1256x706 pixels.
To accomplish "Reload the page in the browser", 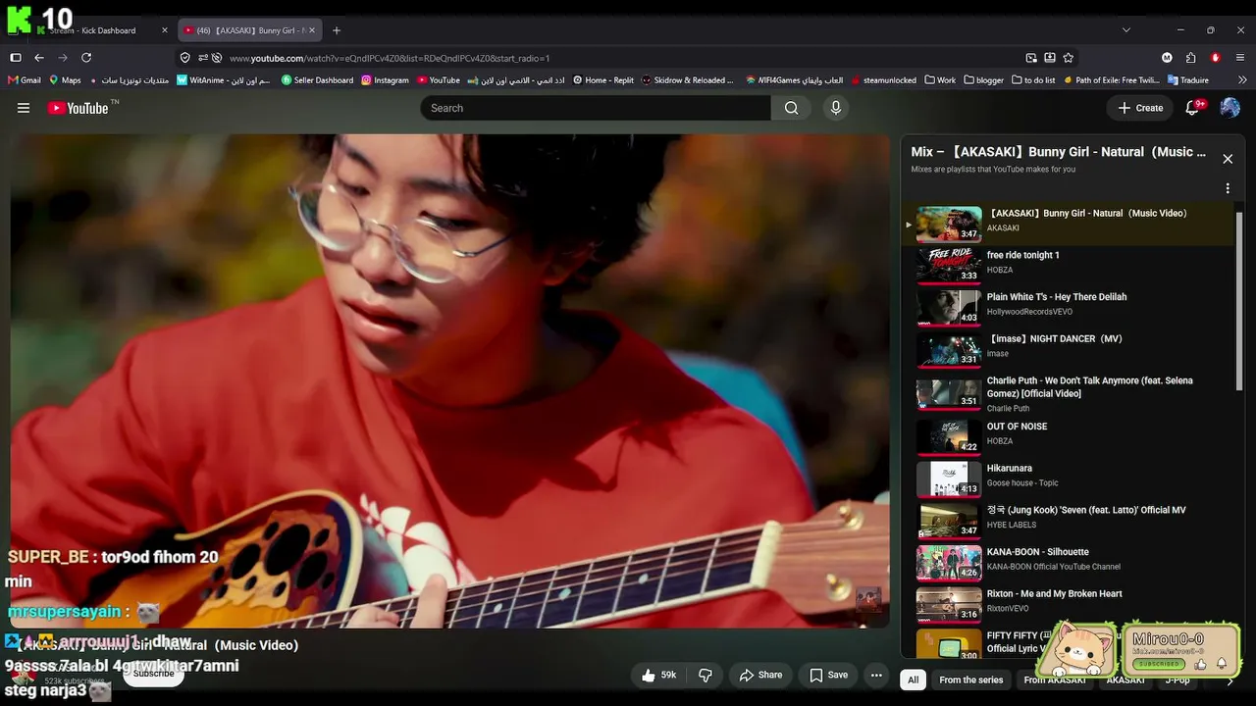I will (x=86, y=58).
